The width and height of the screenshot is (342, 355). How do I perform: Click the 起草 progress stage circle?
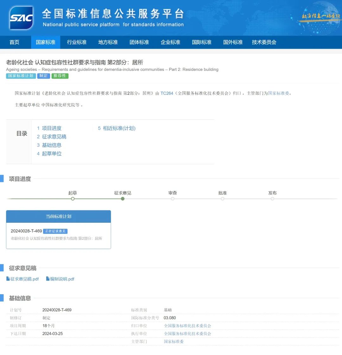pos(73,199)
